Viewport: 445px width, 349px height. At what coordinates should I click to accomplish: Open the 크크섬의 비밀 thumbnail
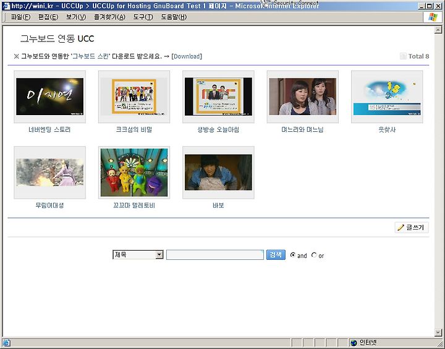pos(134,97)
